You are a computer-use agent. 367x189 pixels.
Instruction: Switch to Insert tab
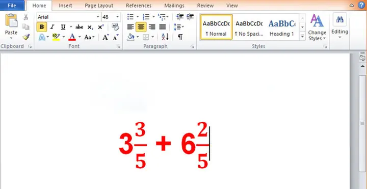tap(65, 6)
